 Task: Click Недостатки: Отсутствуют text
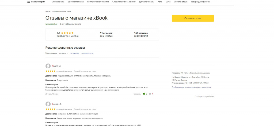point(57,80)
